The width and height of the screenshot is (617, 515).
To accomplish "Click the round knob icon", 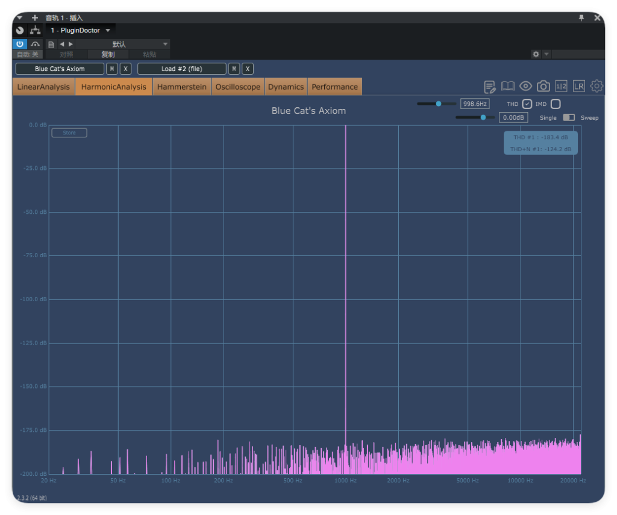I will 20,30.
